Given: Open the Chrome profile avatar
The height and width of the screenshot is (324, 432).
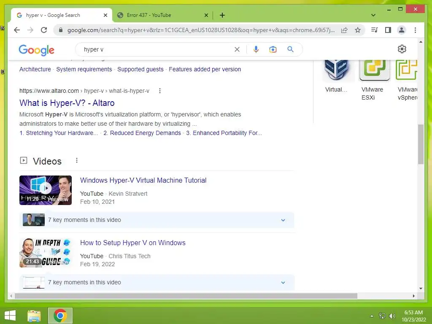Looking at the screenshot, I should point(402,30).
